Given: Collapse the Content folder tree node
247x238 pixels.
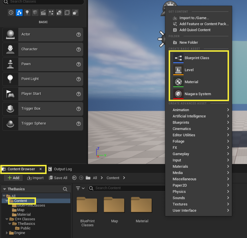Looking at the screenshot, I should 7,201.
